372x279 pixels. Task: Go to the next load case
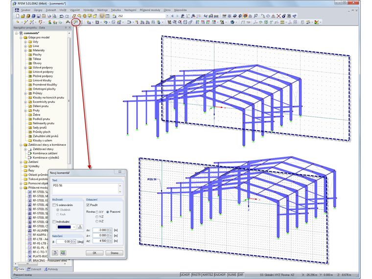(177, 16)
